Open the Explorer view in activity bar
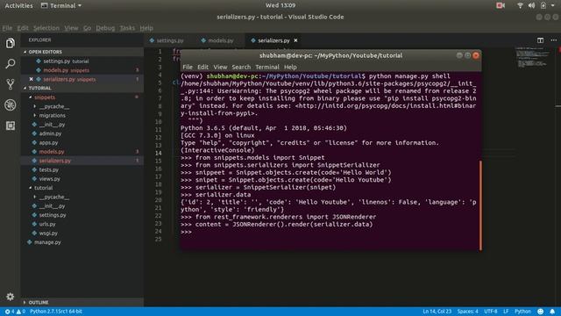 10,43
